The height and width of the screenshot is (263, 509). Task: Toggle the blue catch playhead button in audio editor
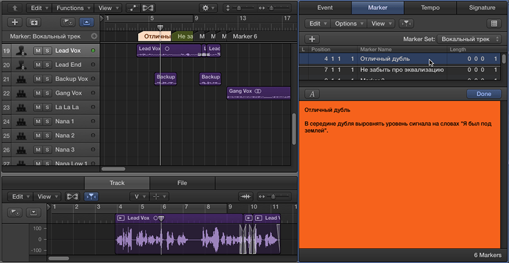[91, 197]
